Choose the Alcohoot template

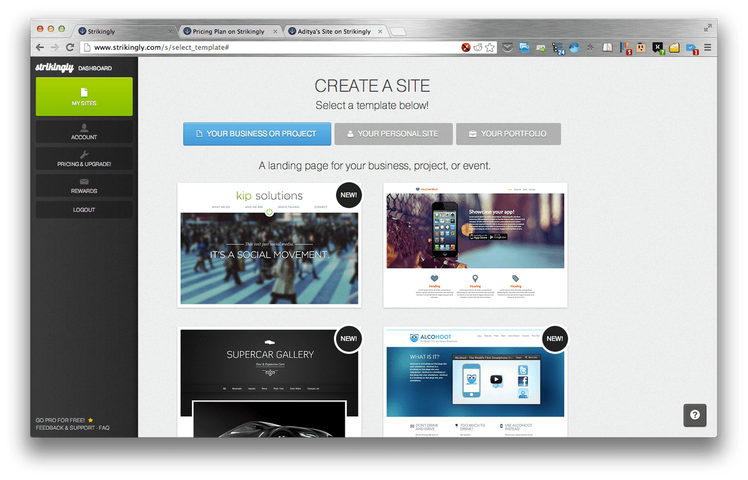coord(476,382)
